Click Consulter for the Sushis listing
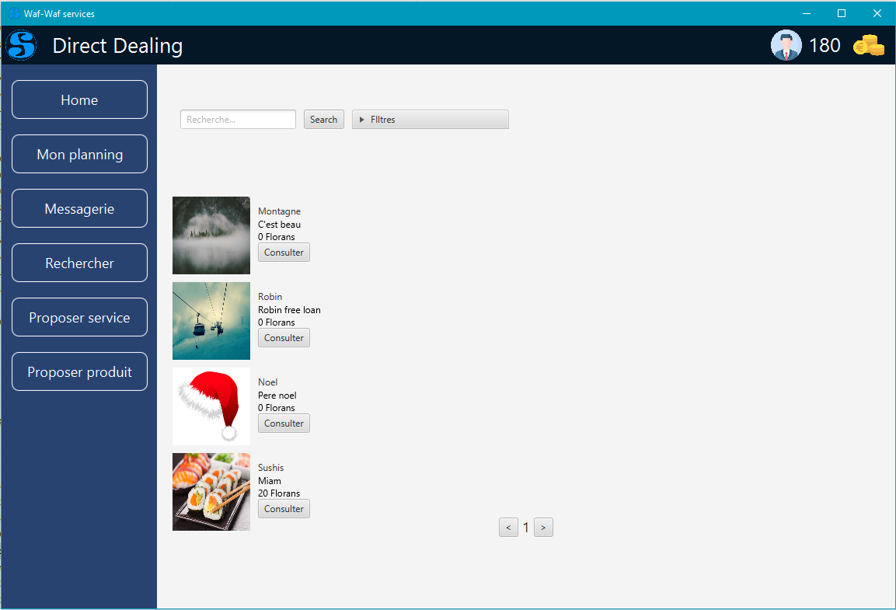This screenshot has height=610, width=896. click(284, 509)
